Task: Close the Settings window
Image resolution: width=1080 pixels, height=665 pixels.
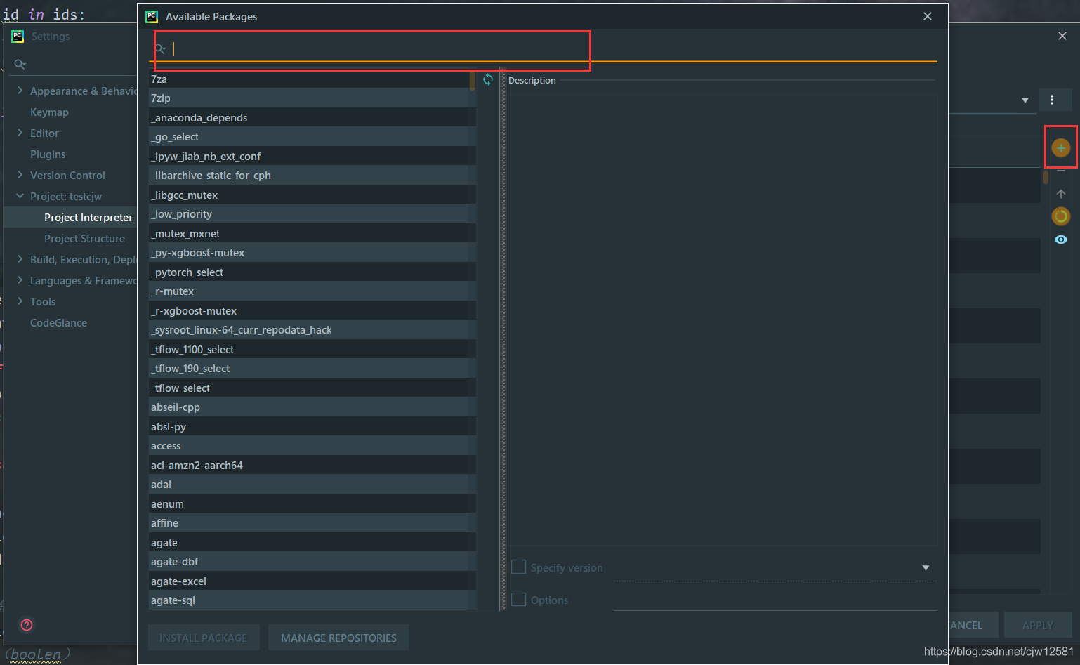Action: point(1062,36)
